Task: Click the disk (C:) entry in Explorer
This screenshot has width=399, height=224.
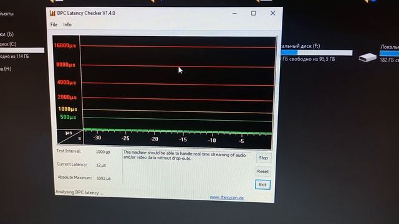Action: coord(8,44)
